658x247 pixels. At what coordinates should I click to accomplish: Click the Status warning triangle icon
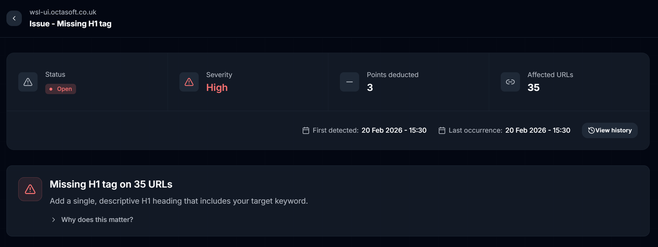[28, 82]
